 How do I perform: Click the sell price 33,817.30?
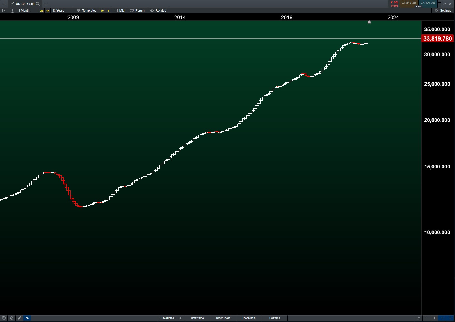tap(409, 3)
